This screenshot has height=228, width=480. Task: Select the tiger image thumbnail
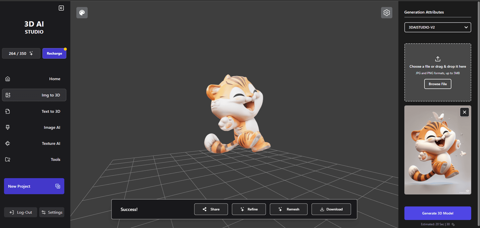pyautogui.click(x=437, y=150)
